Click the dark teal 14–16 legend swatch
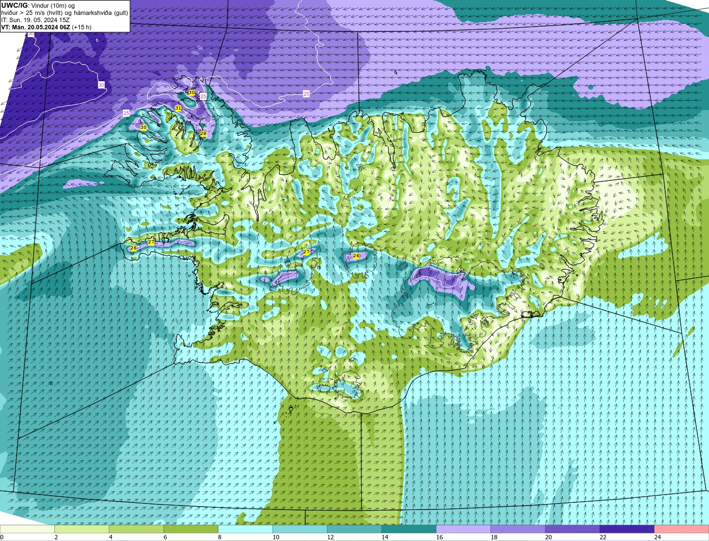Viewport: 709px width, 541px height. point(409,529)
